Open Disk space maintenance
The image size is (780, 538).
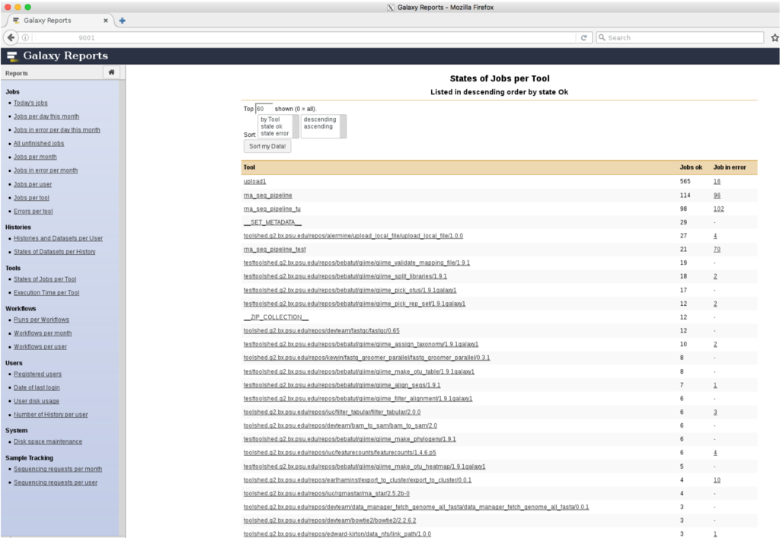click(48, 441)
